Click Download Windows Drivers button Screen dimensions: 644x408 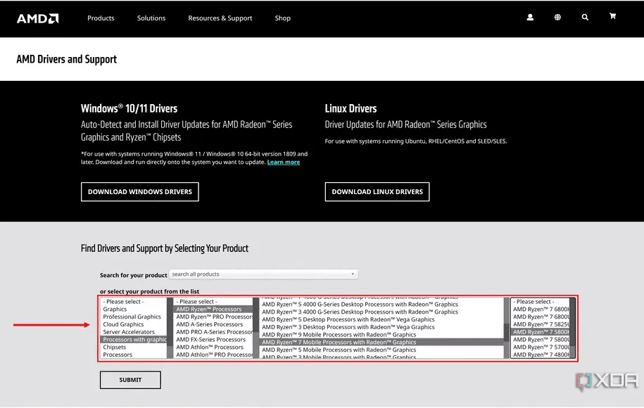[140, 191]
